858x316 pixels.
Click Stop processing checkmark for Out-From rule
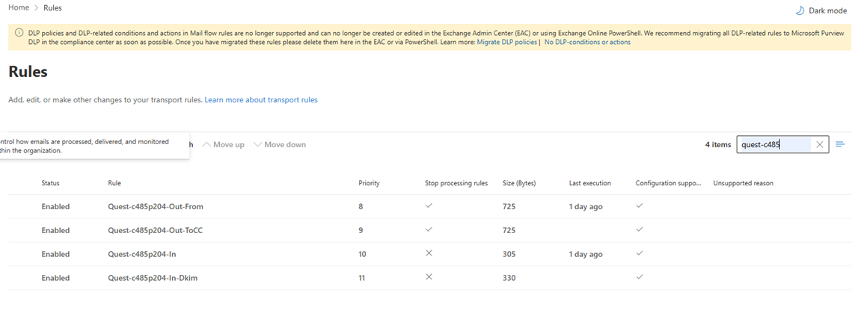(x=429, y=206)
